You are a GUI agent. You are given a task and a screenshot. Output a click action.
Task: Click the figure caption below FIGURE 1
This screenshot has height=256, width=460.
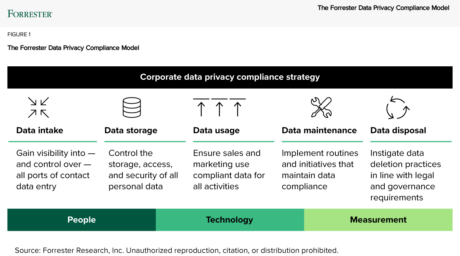pyautogui.click(x=73, y=48)
